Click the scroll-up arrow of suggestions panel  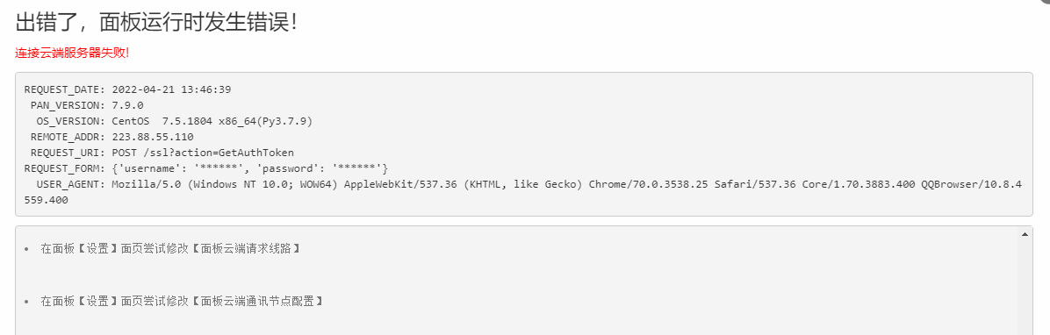[x=1025, y=235]
